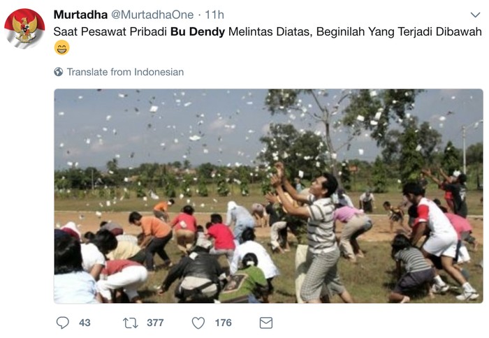
Task: Click "Translate from Indonesian"
Action: pyautogui.click(x=125, y=72)
